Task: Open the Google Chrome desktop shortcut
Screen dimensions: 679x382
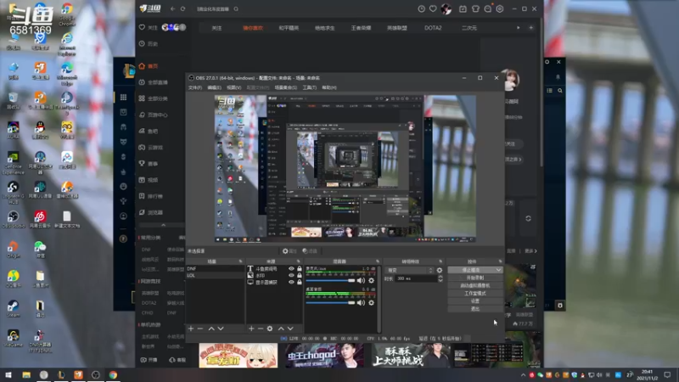Action: (x=67, y=14)
